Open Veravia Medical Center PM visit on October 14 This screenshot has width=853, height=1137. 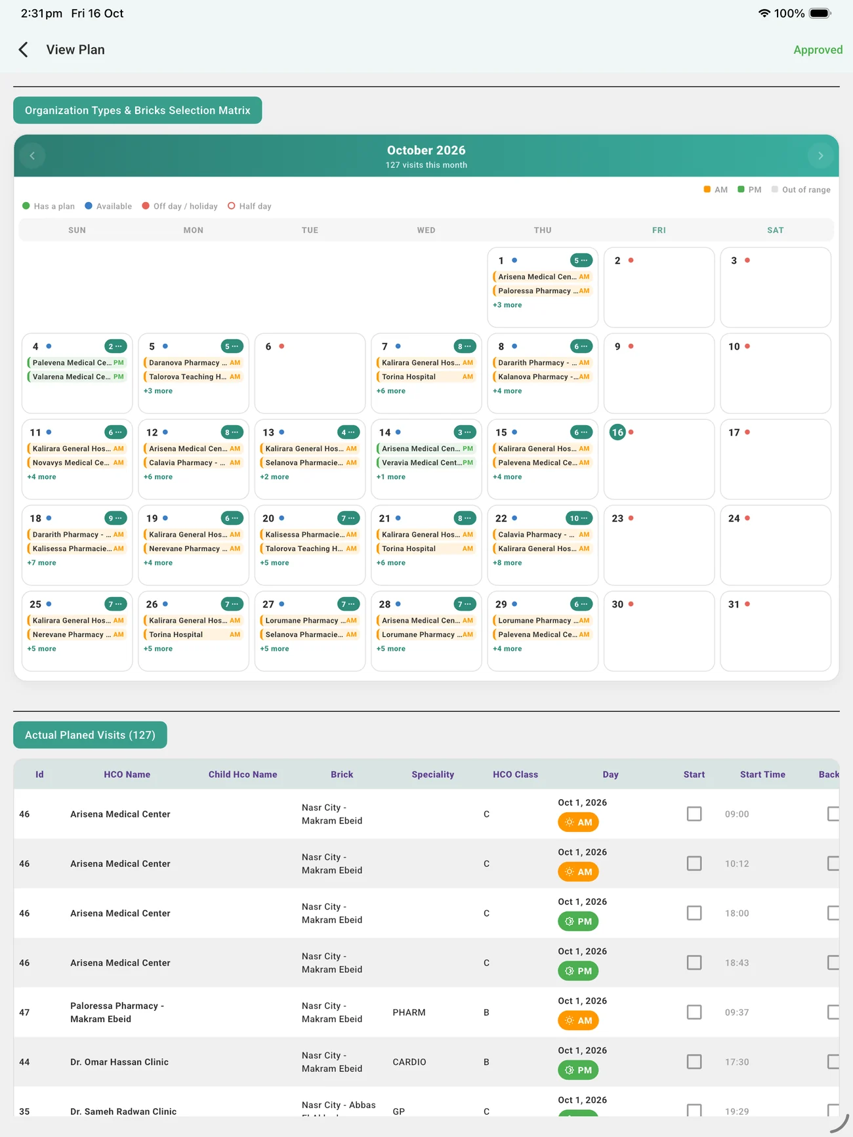click(427, 463)
